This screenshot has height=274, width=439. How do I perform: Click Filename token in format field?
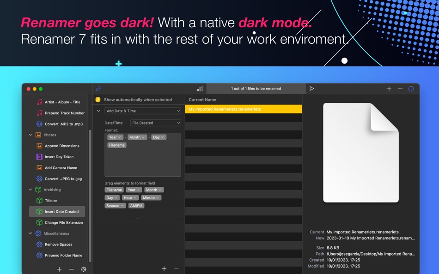coord(117,145)
